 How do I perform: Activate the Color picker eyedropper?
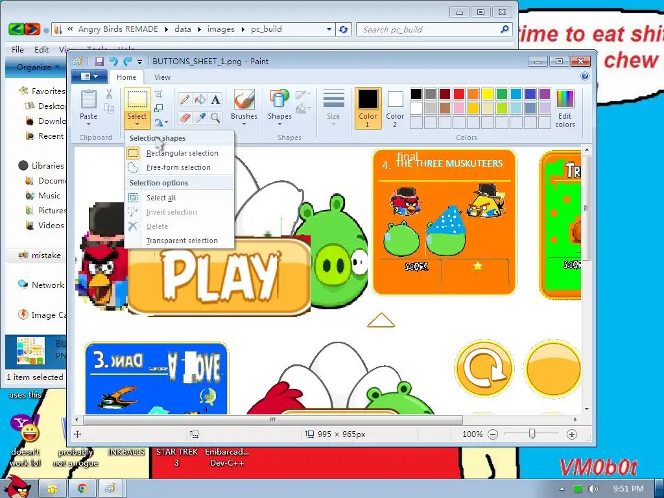200,117
